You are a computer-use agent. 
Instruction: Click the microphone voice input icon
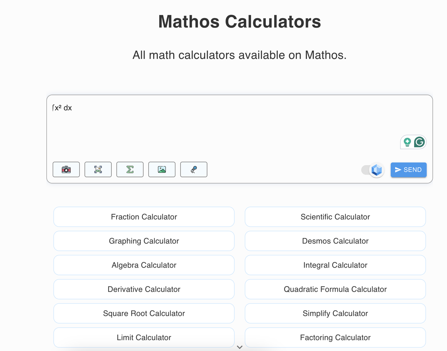194,170
